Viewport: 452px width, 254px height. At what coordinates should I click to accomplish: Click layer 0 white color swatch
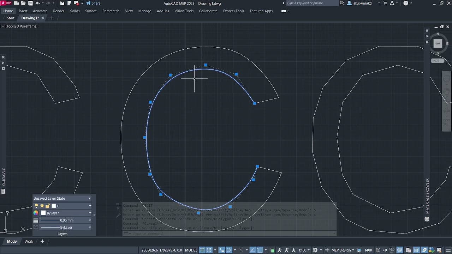54,206
